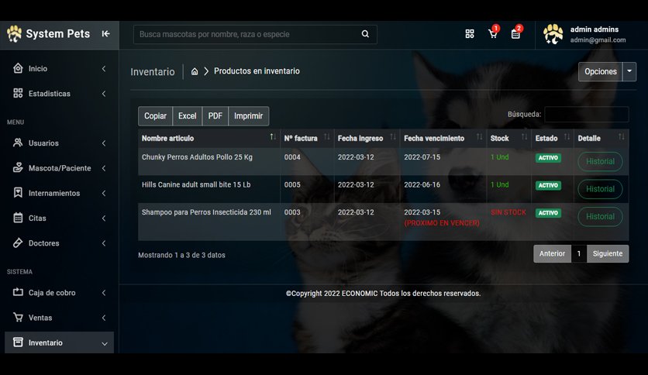Click the Mascota/Paciente icon
The image size is (648, 375).
point(18,167)
